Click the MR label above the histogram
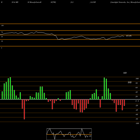This screenshot has width=140, height=140. click(x=125, y=73)
